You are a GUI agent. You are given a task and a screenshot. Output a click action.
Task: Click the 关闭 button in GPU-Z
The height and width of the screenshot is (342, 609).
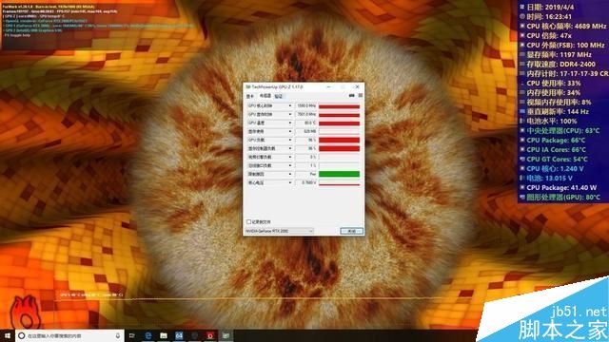coord(351,231)
